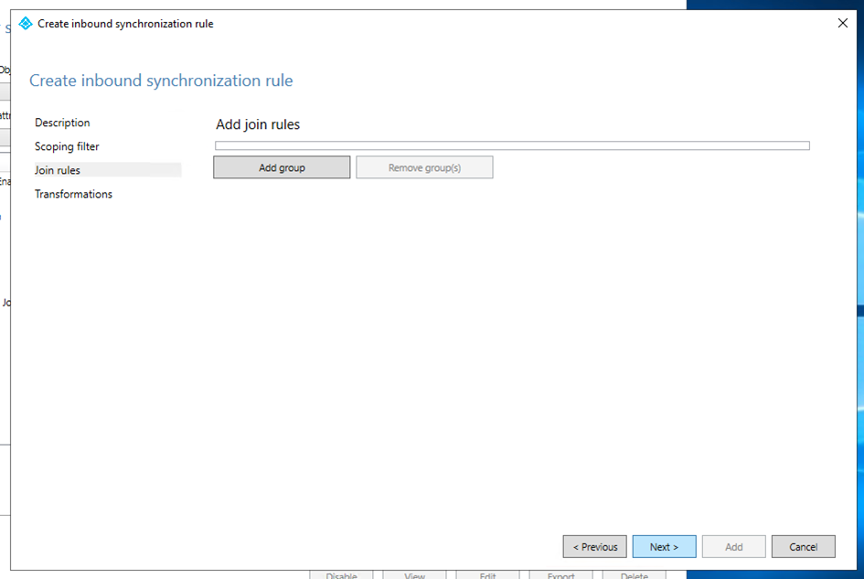Switch to the Transformations page
Image resolution: width=864 pixels, height=579 pixels.
(x=73, y=194)
